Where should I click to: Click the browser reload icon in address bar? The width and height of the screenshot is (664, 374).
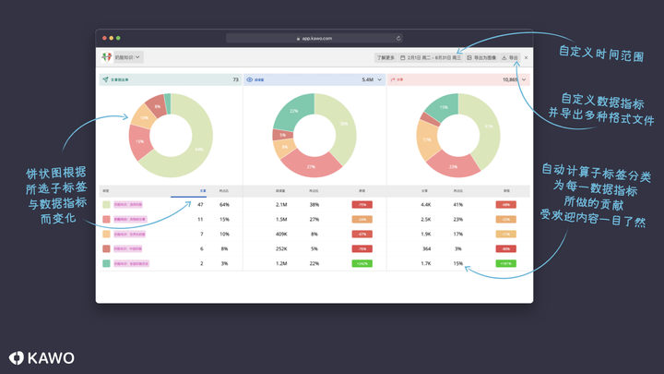[x=398, y=38]
